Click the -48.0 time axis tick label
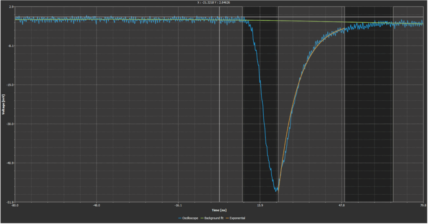428x224 pixels. [97, 206]
